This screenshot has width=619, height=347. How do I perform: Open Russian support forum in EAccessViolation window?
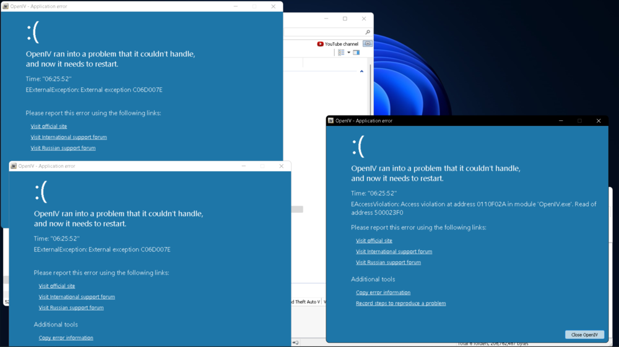[x=389, y=262]
